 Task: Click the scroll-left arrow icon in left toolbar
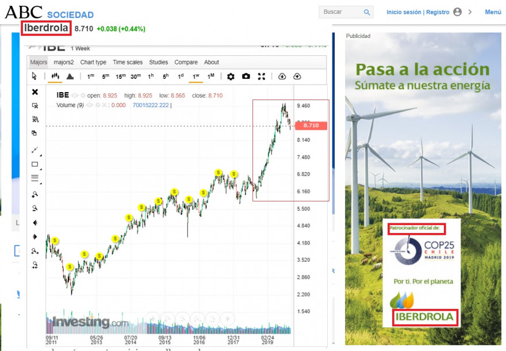tap(35, 223)
